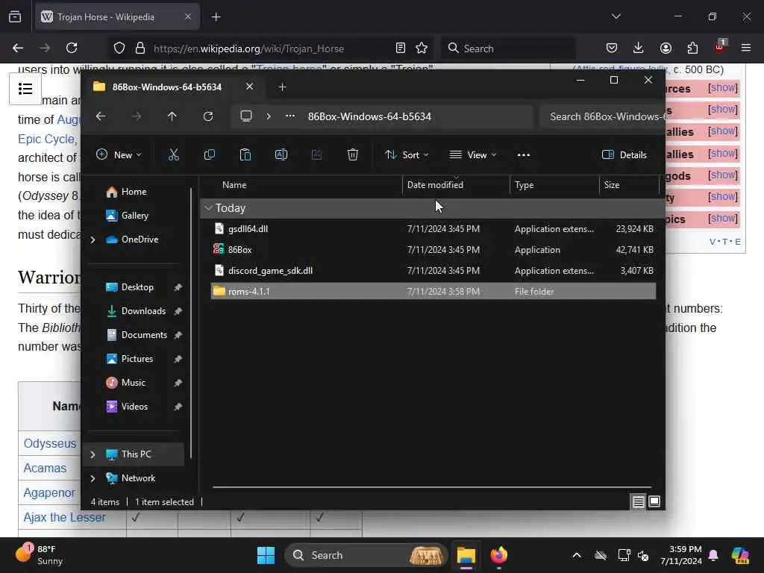
Task: Expand This PC tree node
Action: pyautogui.click(x=93, y=454)
